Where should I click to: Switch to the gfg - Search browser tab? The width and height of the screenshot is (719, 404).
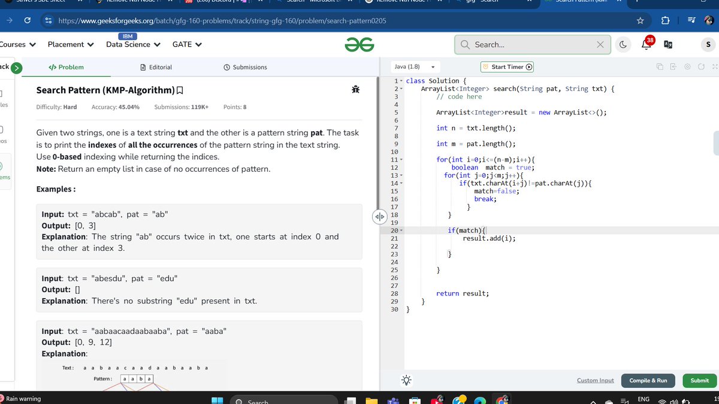pos(494,1)
